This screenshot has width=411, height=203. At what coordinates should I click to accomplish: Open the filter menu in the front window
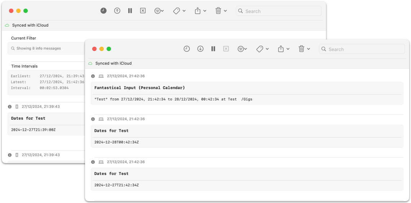point(242,49)
